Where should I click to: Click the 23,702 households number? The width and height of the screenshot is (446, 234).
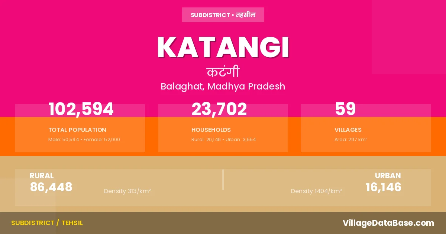pyautogui.click(x=219, y=109)
